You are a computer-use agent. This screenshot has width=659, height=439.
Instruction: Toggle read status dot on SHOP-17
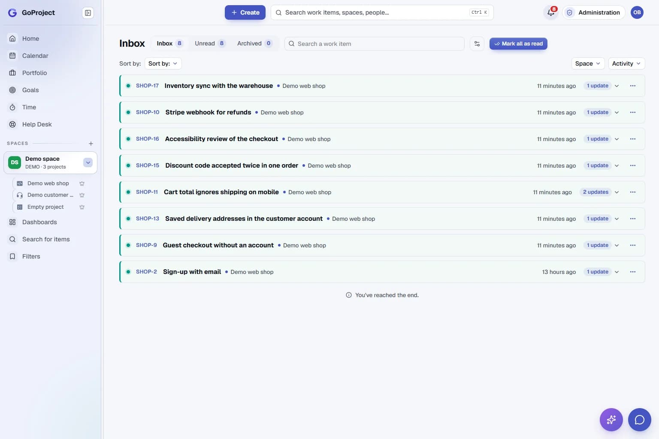128,86
